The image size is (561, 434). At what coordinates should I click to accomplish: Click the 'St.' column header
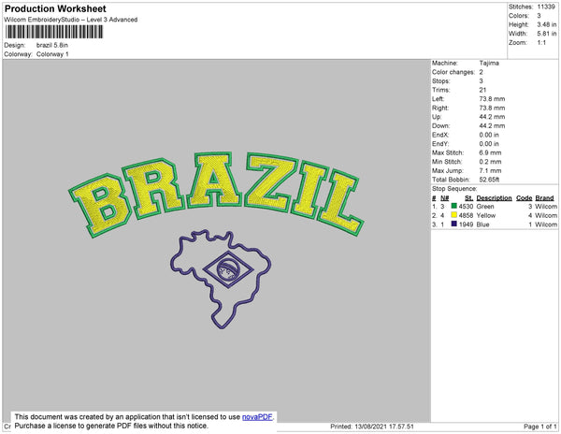[468, 198]
